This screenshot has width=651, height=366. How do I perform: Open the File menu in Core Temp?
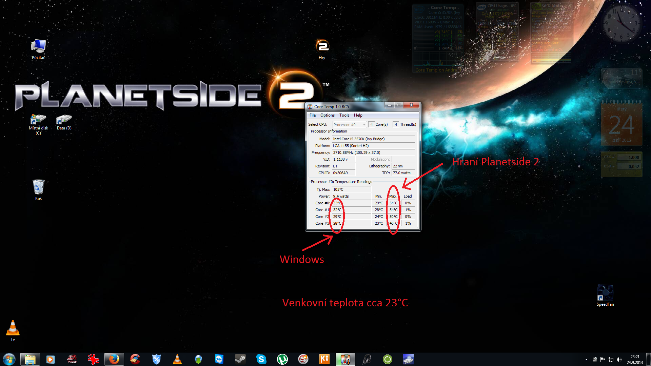(313, 115)
